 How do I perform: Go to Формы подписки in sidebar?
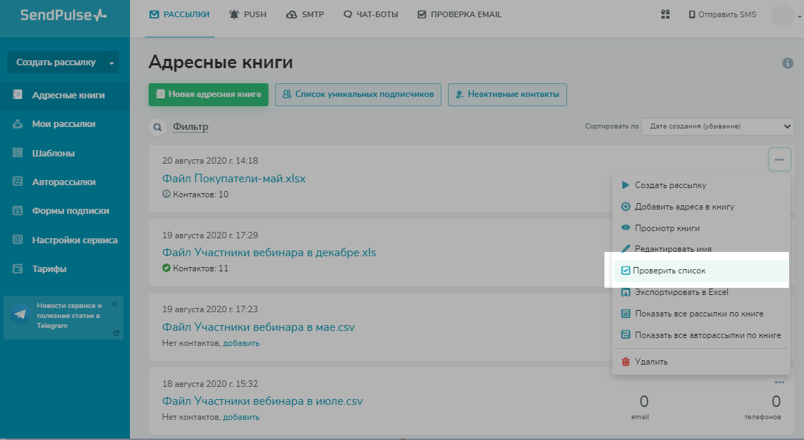(65, 211)
